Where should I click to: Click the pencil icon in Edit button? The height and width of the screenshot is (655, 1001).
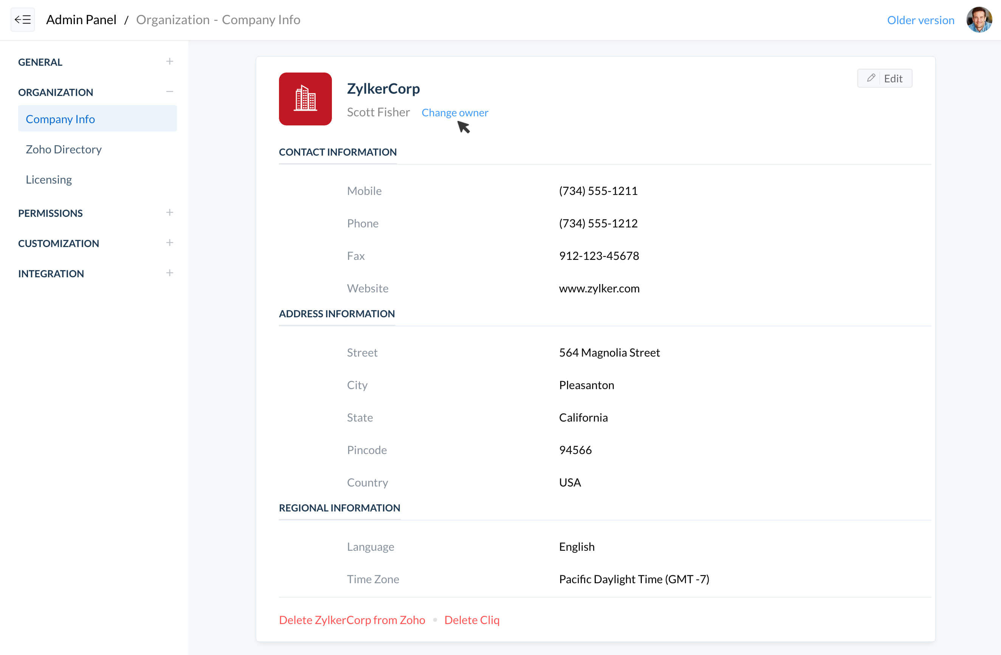(871, 78)
